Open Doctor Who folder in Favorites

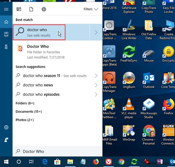tap(58, 52)
